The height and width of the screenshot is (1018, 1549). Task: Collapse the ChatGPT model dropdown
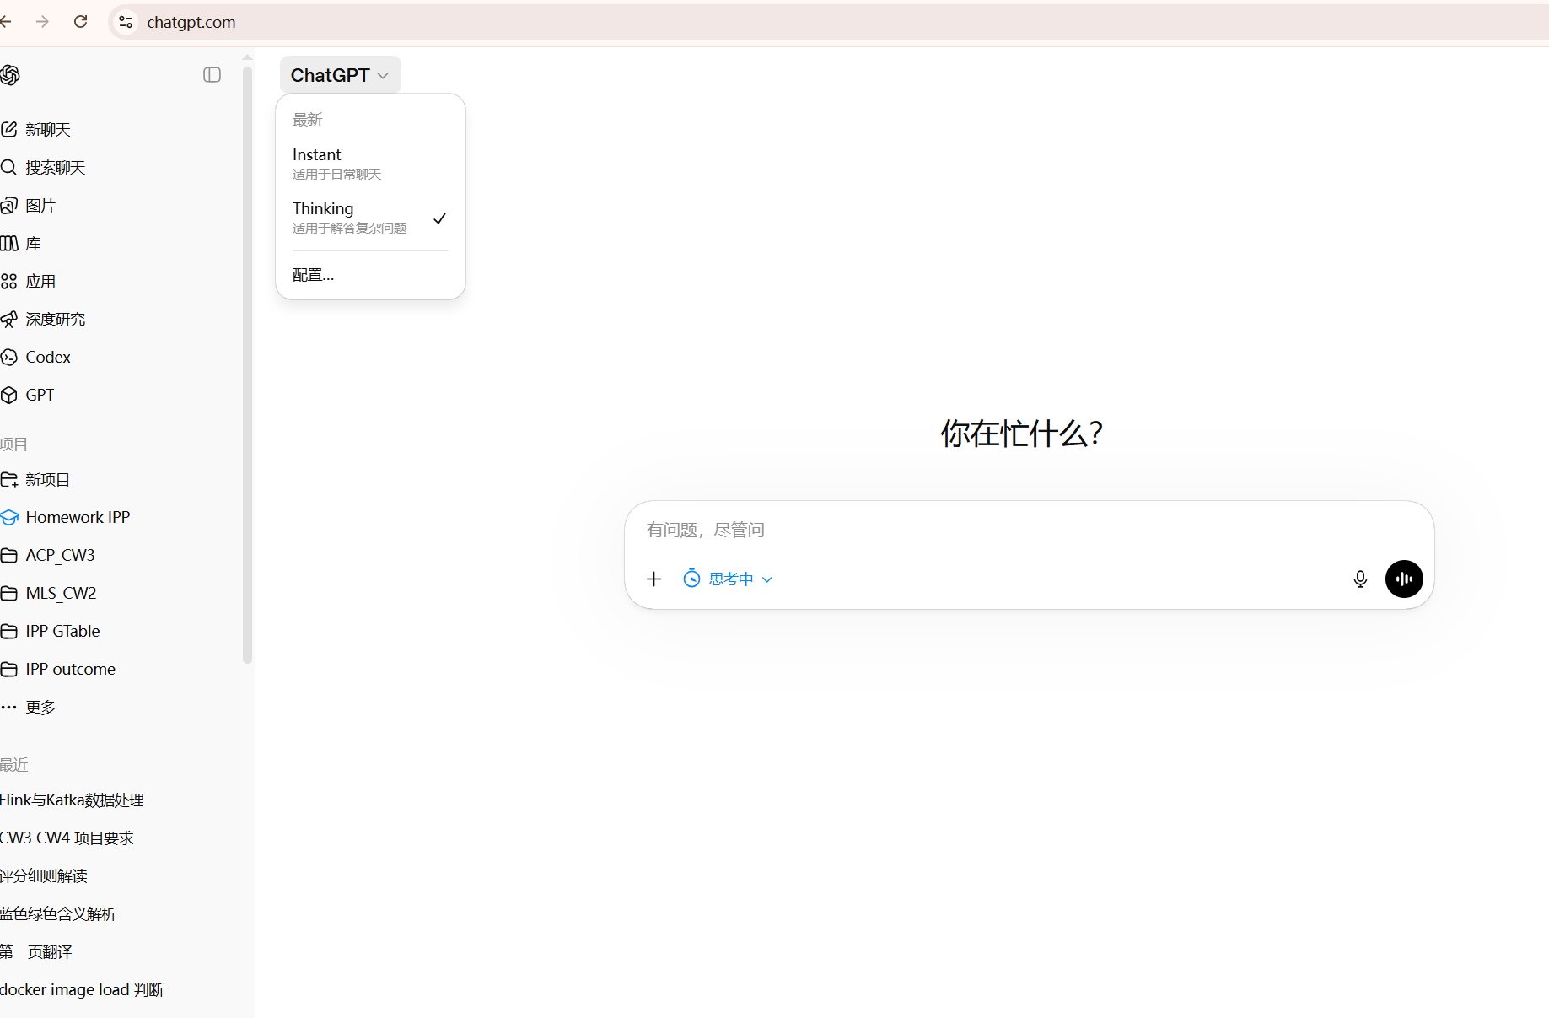tap(340, 75)
